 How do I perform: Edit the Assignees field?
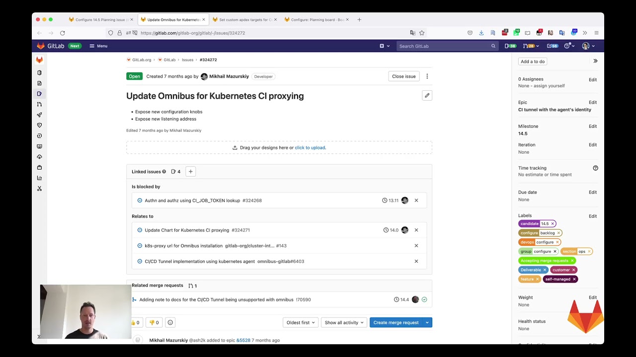tap(593, 79)
